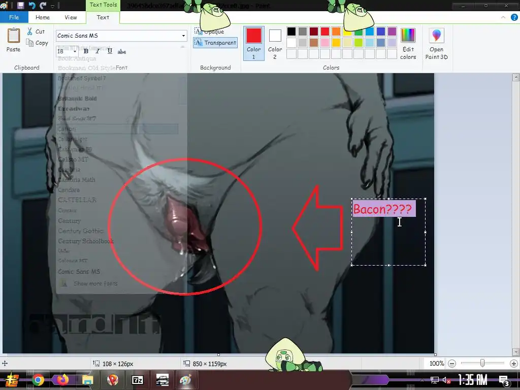Toggle Strikethrough text formatting
Viewport: 520px width, 390px height.
[122, 51]
